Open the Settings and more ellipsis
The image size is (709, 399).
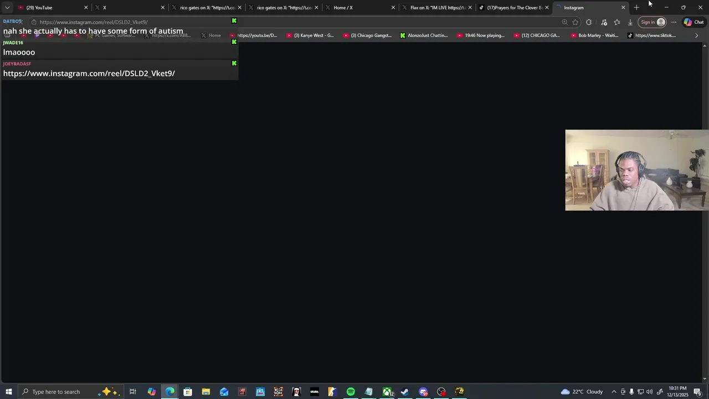pyautogui.click(x=674, y=22)
